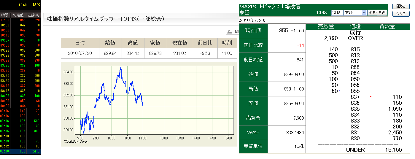The width and height of the screenshot is (415, 159).
Task: Select the 09:12 row in the tick list
Action: (x=20, y=91)
